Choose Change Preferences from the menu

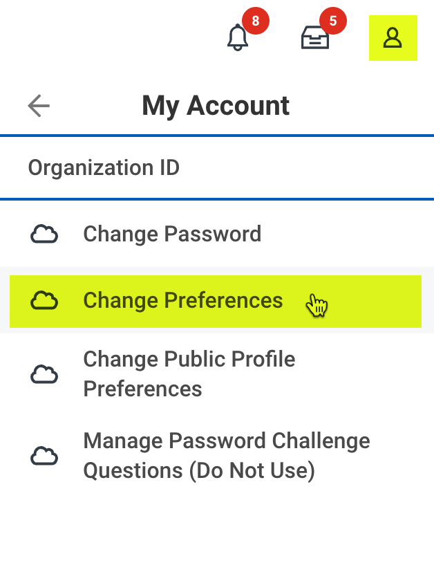[183, 301]
